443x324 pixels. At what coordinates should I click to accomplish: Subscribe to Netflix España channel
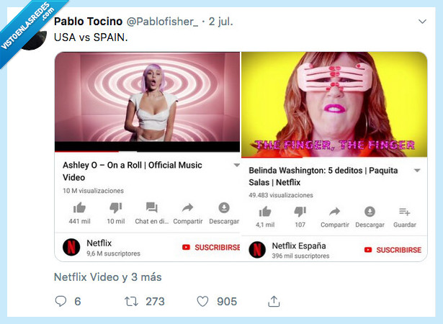click(x=393, y=250)
